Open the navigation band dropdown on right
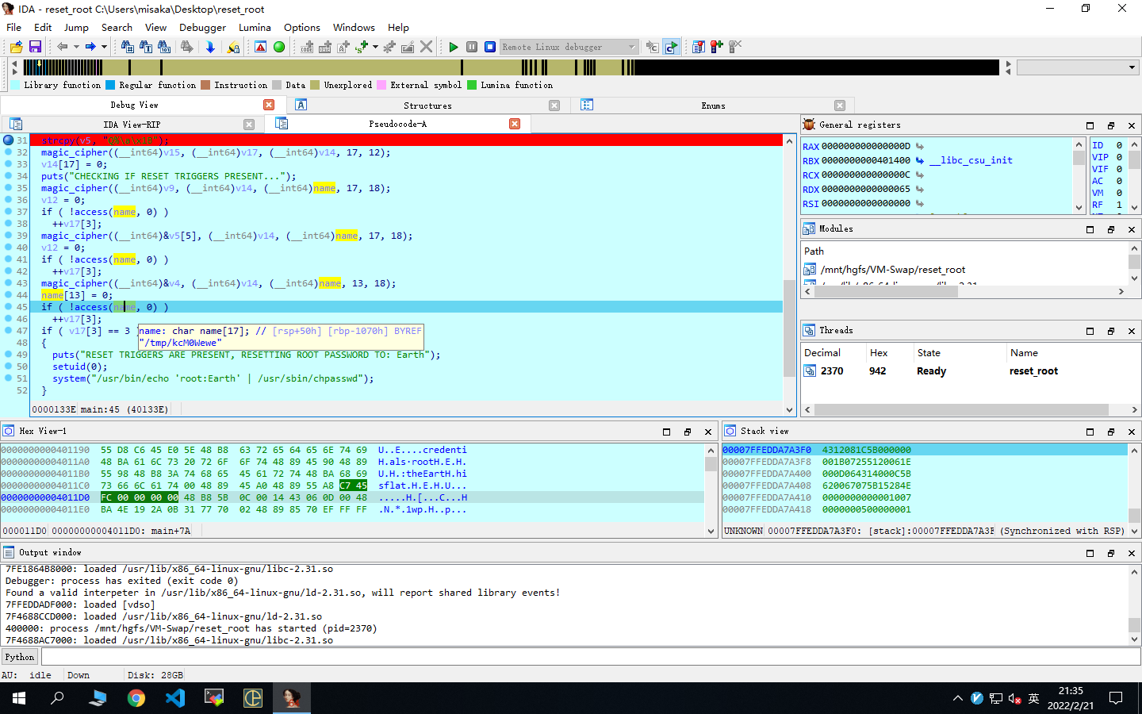Viewport: 1142px width, 714px height. (x=1132, y=68)
